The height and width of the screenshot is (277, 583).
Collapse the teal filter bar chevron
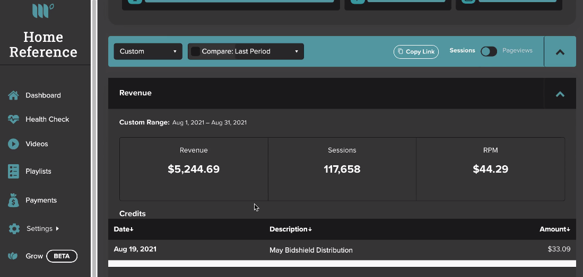tap(560, 52)
